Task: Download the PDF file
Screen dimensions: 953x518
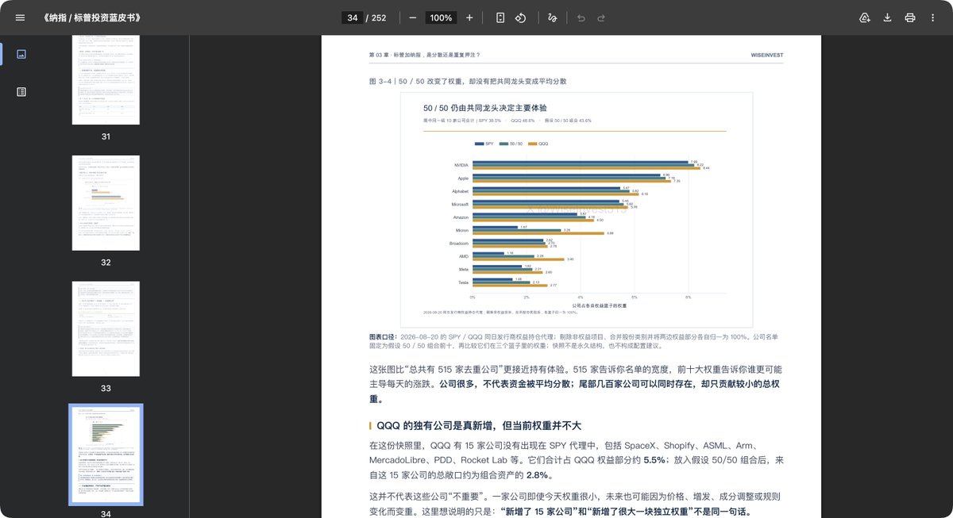Action: click(x=888, y=17)
